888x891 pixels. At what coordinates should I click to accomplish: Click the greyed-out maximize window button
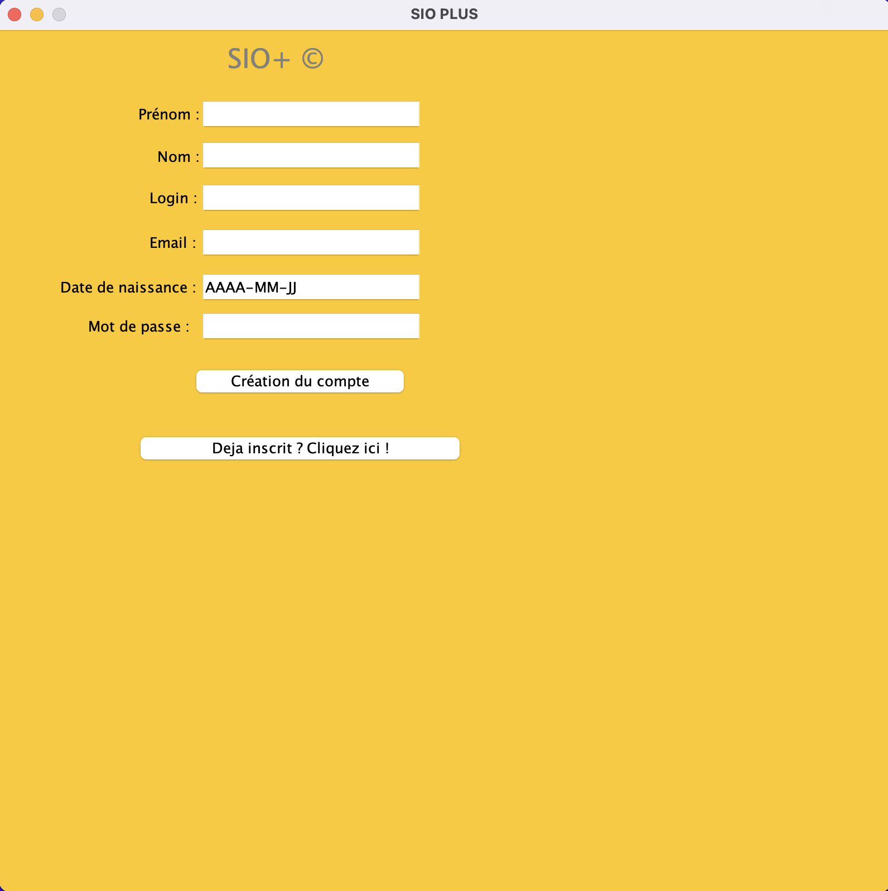59,15
